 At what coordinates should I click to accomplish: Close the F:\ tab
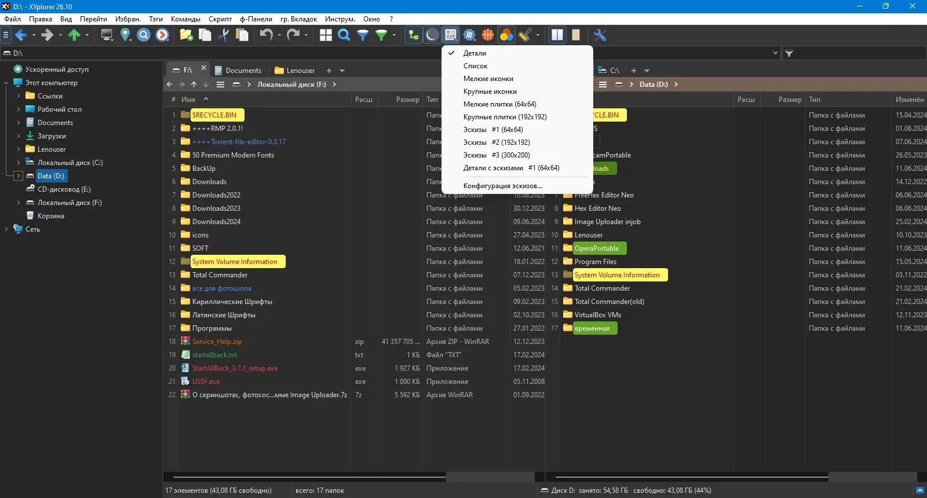pyautogui.click(x=203, y=68)
